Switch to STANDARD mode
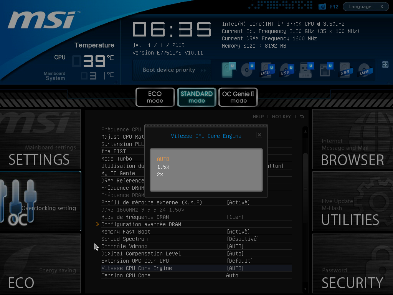 [197, 97]
